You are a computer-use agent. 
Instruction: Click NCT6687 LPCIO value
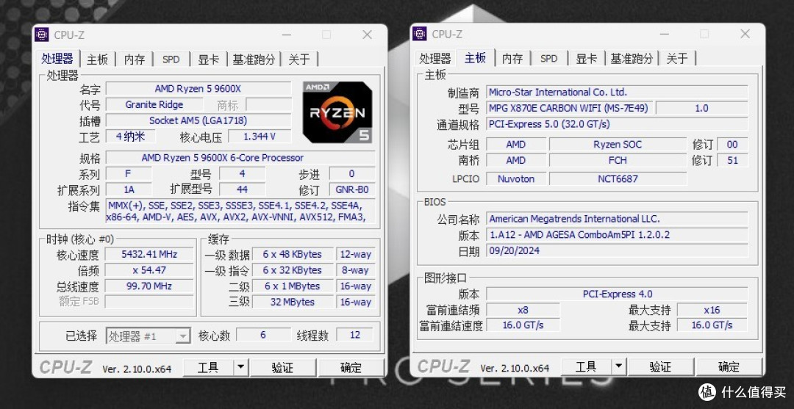(618, 178)
